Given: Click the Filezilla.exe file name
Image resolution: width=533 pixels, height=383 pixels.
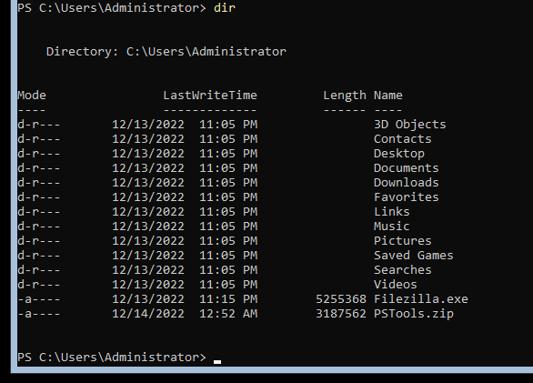Looking at the screenshot, I should [421, 299].
